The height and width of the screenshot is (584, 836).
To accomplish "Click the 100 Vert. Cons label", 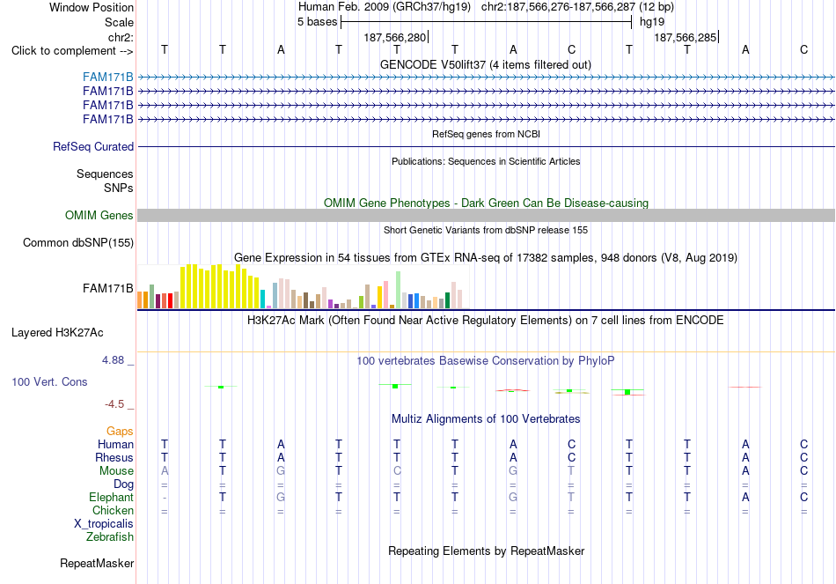I will coord(49,381).
